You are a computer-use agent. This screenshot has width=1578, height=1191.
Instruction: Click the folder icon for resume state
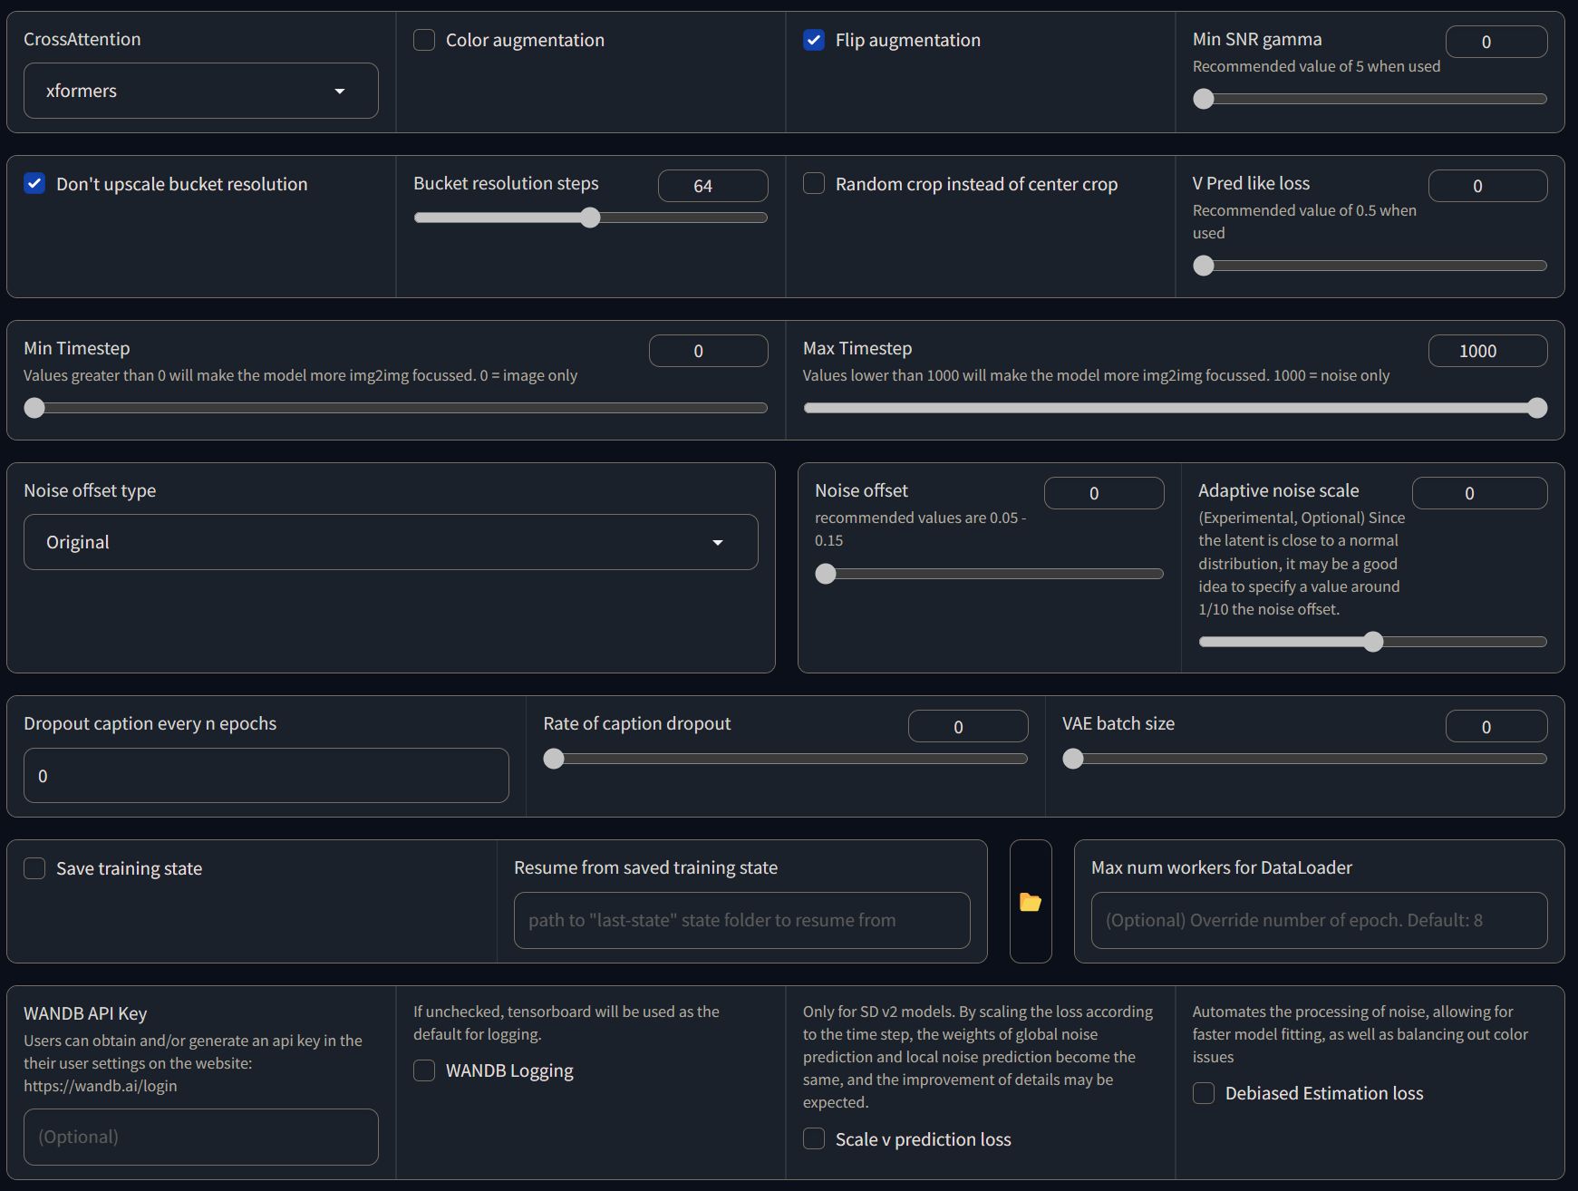pyautogui.click(x=1031, y=902)
